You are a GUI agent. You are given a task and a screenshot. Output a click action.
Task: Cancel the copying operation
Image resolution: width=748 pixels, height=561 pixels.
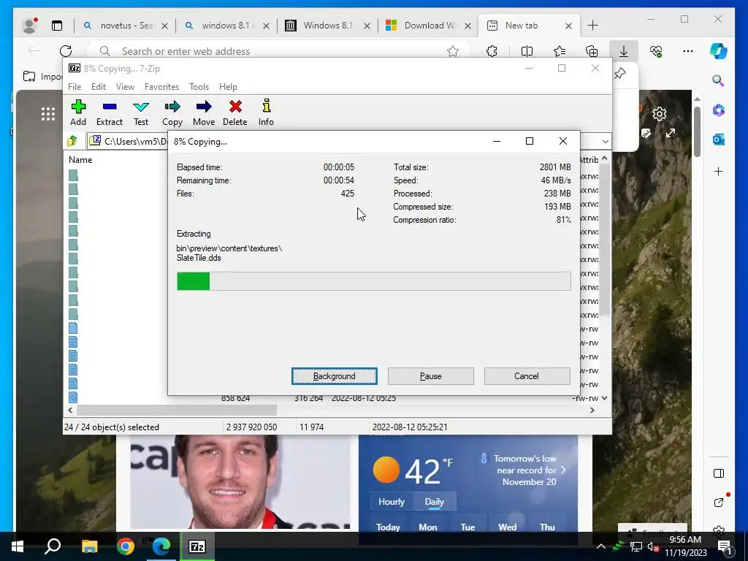pyautogui.click(x=527, y=376)
